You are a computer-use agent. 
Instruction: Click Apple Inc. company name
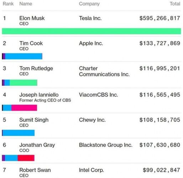pos(91,43)
